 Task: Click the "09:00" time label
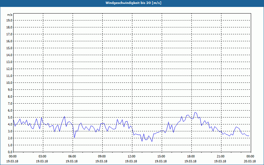tap(102, 156)
